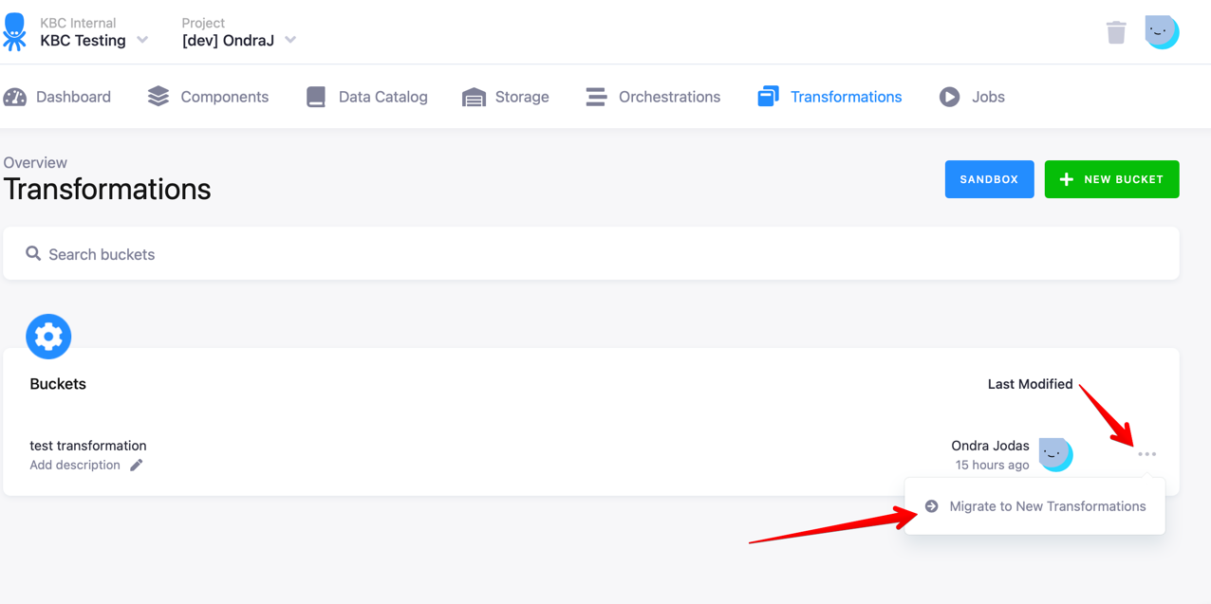Viewport: 1211px width, 604px height.
Task: Open the trash bin icon
Action: 1116,32
